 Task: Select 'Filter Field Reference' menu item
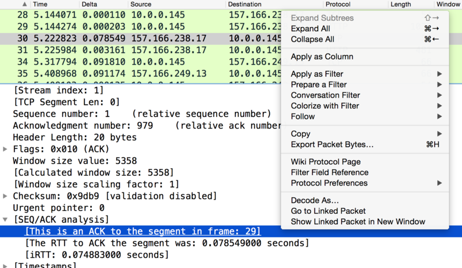coord(329,172)
